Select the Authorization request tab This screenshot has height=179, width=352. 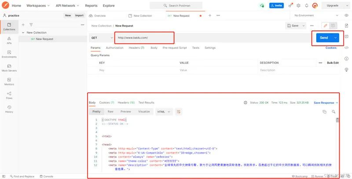114,48
